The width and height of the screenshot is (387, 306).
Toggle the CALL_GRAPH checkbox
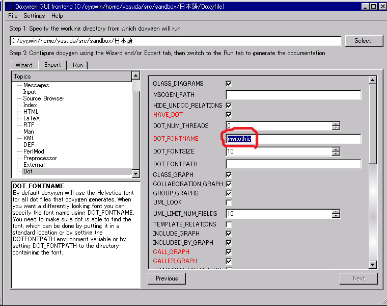229,251
